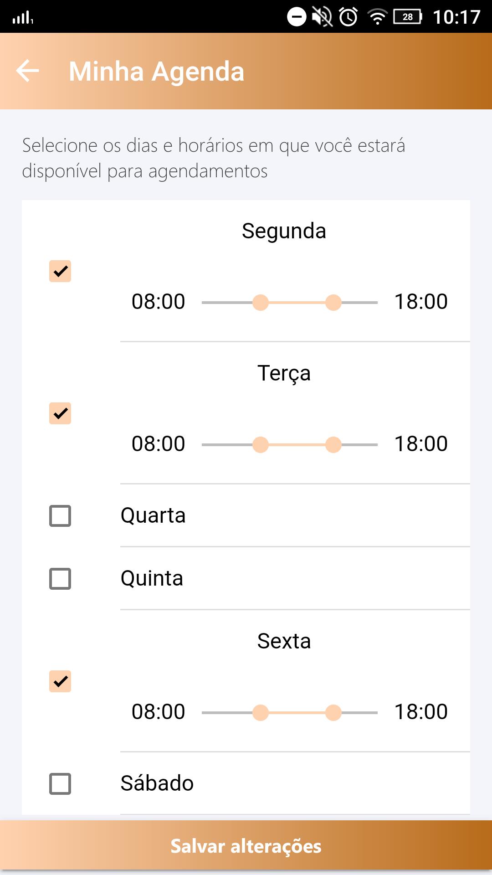Uncheck the Segunda checkbox
The height and width of the screenshot is (875, 492).
[x=60, y=271]
